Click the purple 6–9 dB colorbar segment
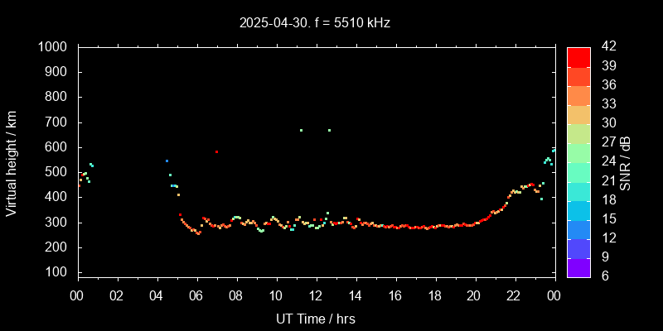 (578, 267)
